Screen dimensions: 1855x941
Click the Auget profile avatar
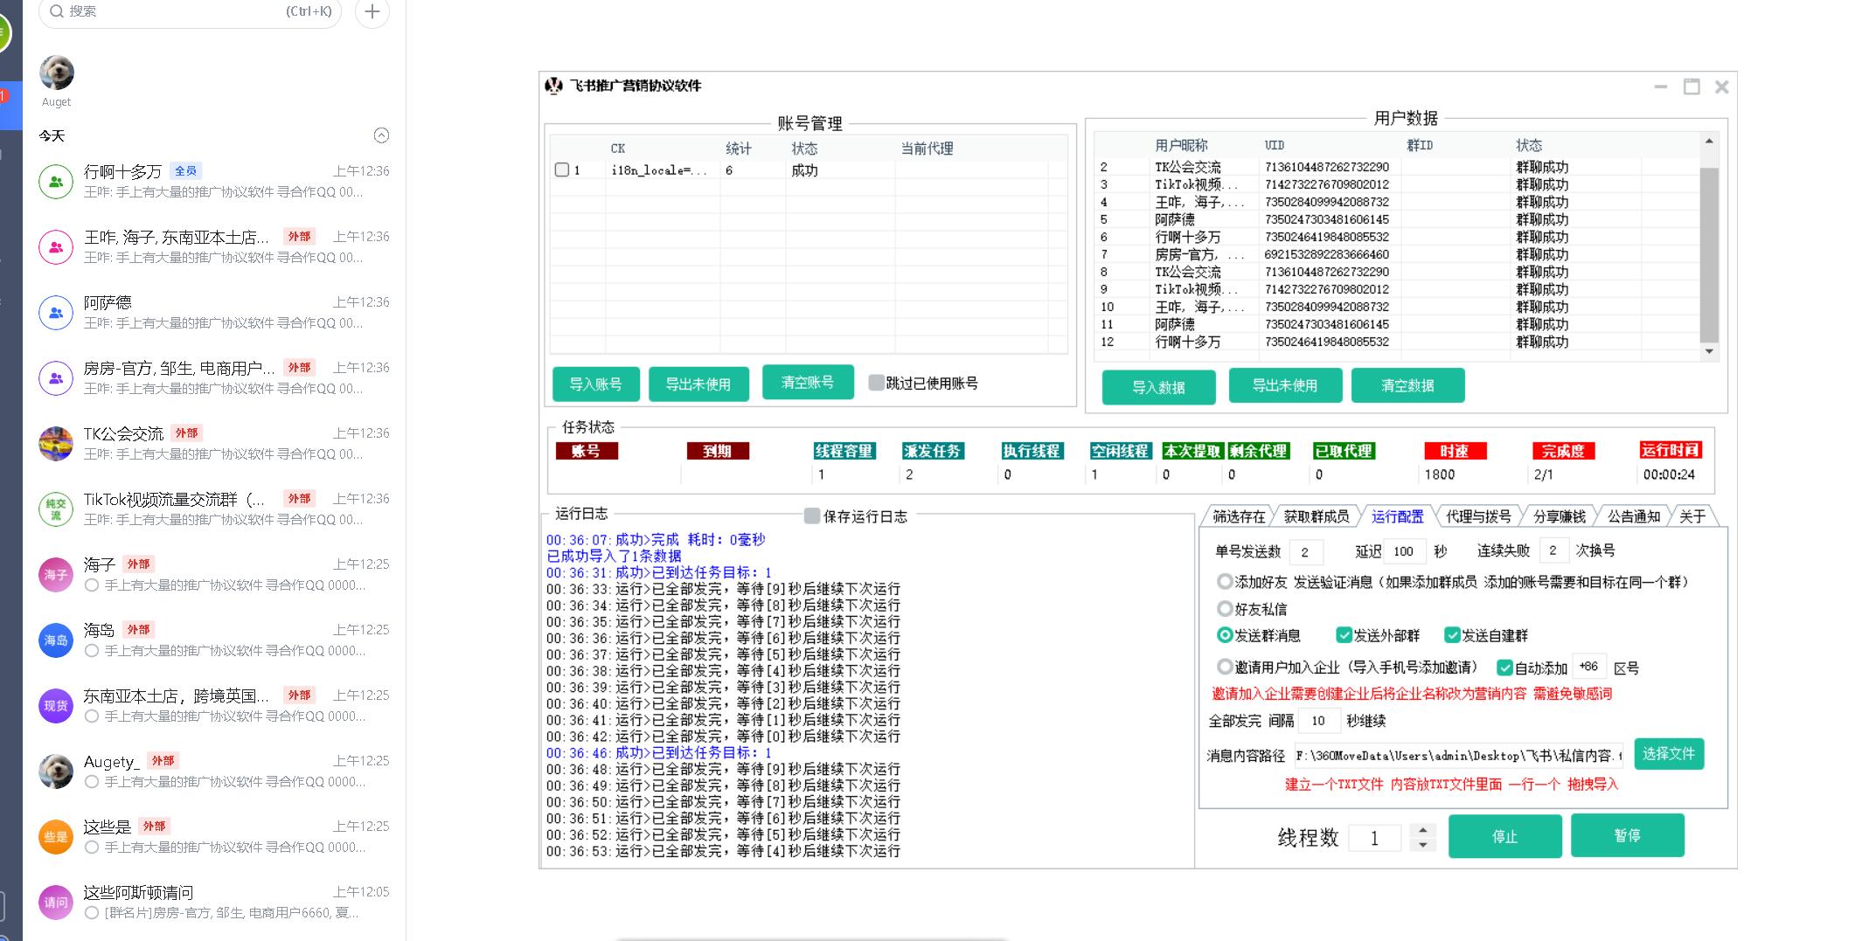57,73
